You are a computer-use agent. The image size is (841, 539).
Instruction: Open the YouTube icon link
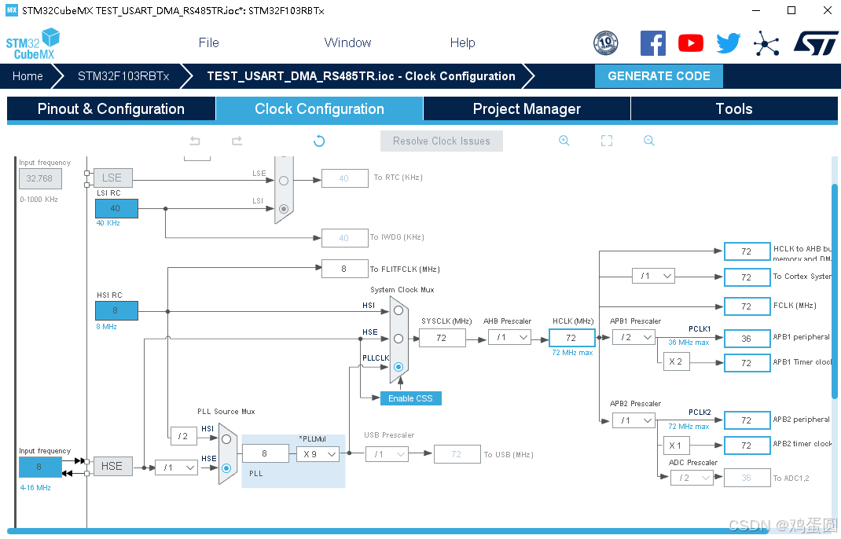point(691,43)
